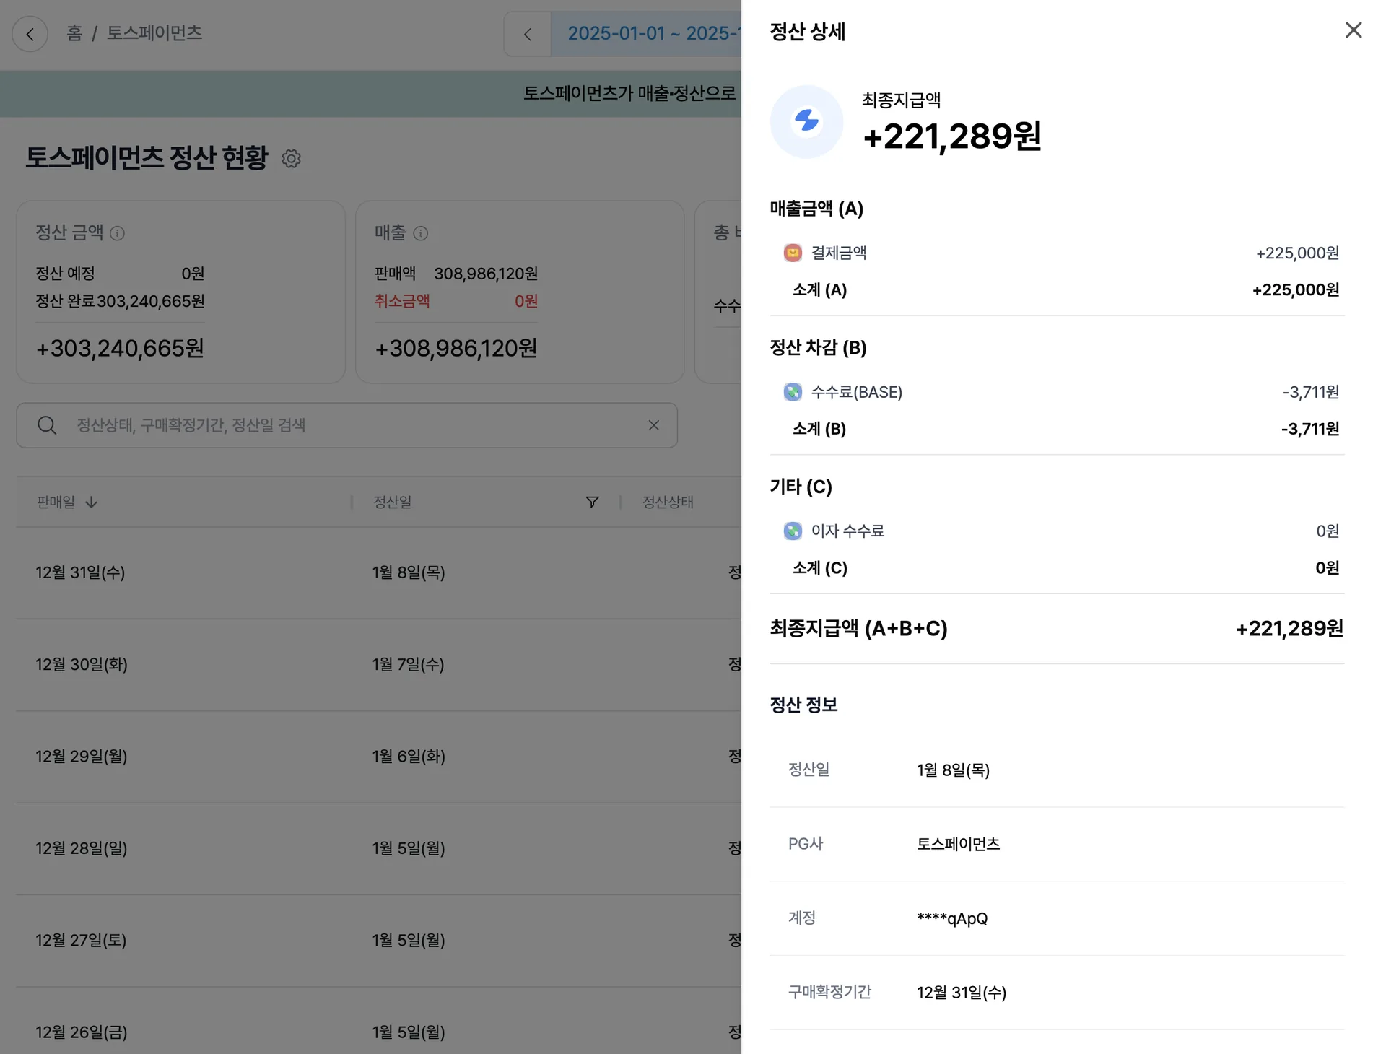Open the 정산일 column filter
1386x1054 pixels.
[x=592, y=502]
